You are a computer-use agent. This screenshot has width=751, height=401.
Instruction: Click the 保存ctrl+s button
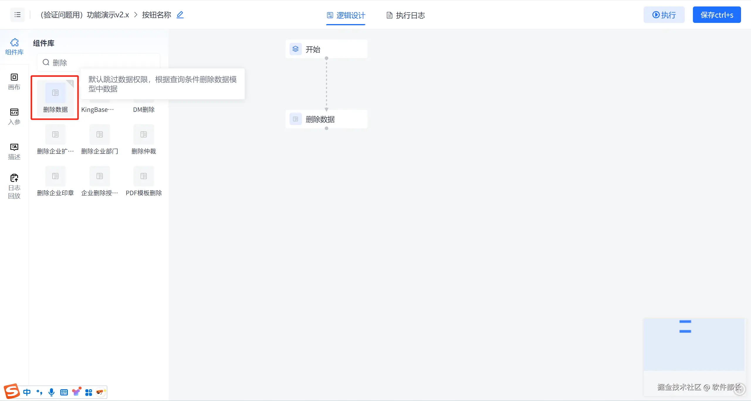tap(717, 15)
